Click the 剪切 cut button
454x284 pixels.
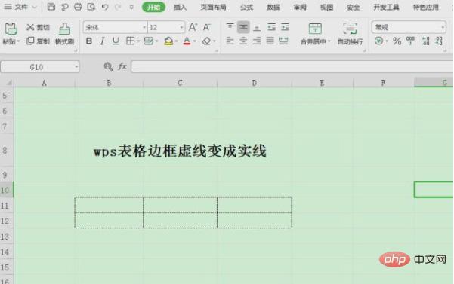point(38,27)
